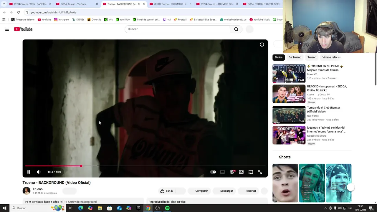This screenshot has height=212, width=377.
Task: Enter full screen mode
Action: 260,172
